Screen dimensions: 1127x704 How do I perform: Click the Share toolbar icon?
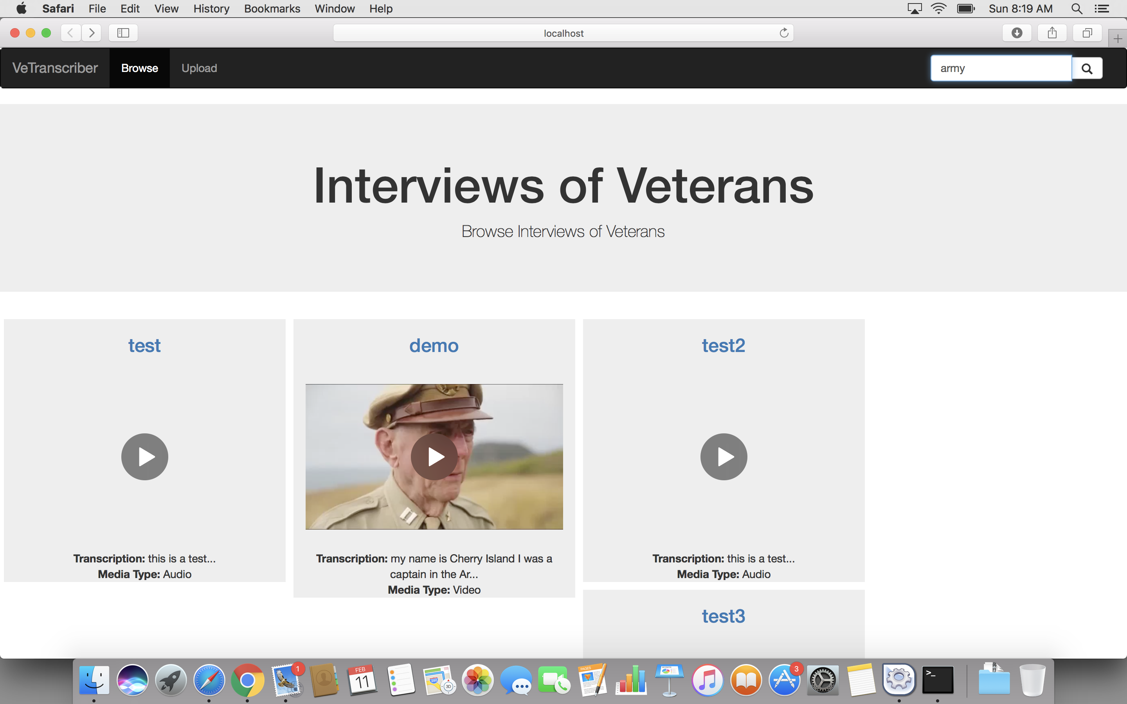[1052, 33]
